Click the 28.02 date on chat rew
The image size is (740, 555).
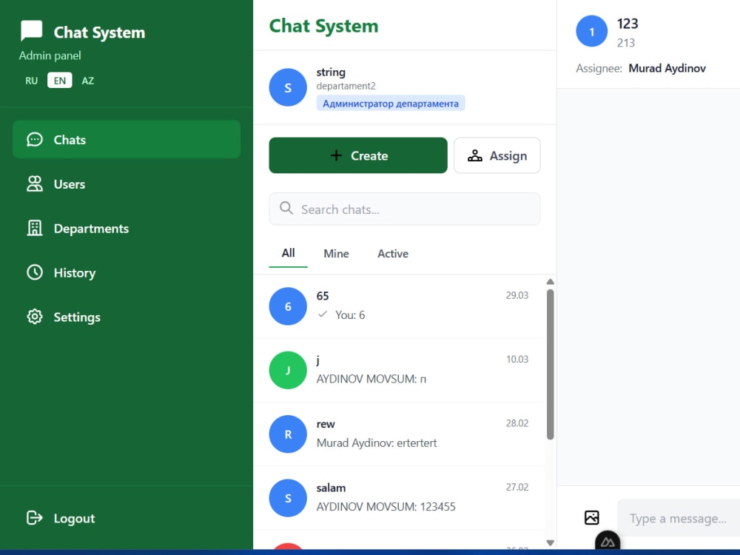point(517,423)
